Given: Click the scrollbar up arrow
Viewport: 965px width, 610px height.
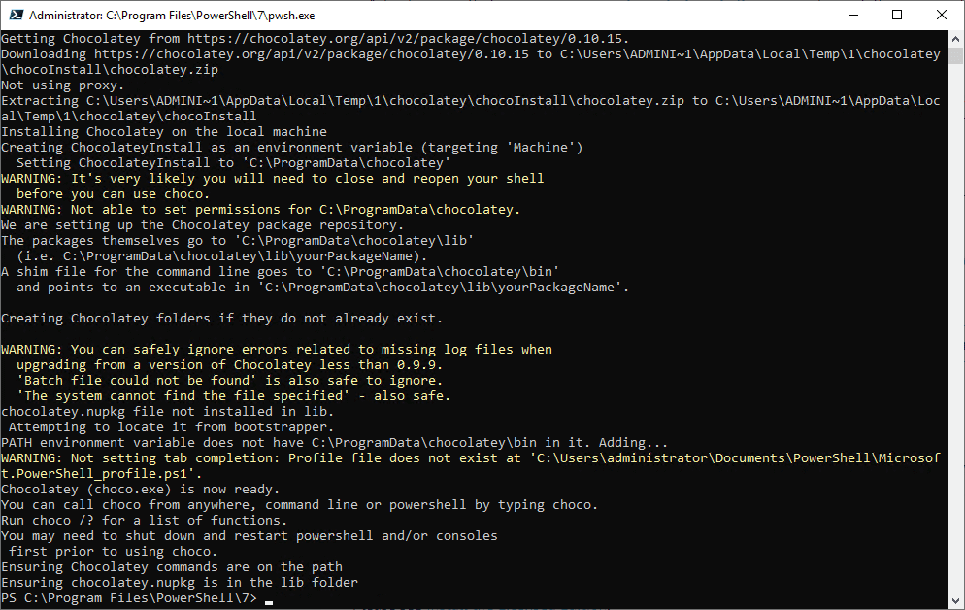Looking at the screenshot, I should pos(955,38).
